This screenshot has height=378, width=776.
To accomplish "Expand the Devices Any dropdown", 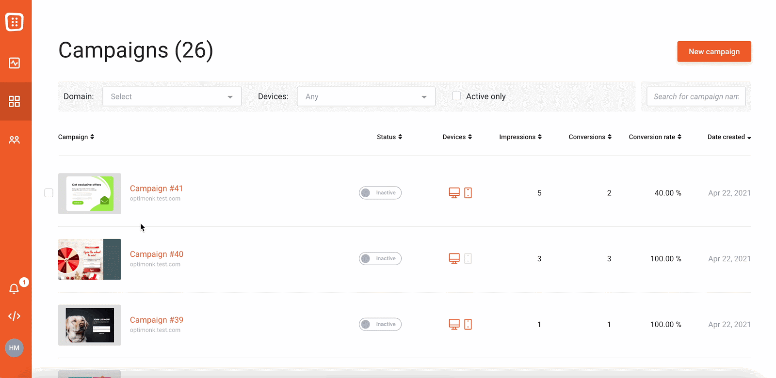I will [366, 96].
